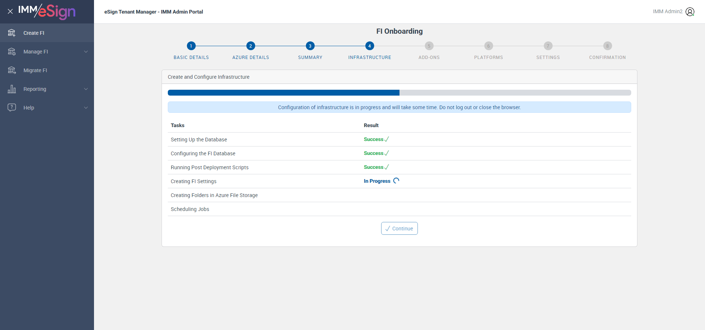The image size is (705, 330).
Task: Click the Continue button
Action: 399,228
